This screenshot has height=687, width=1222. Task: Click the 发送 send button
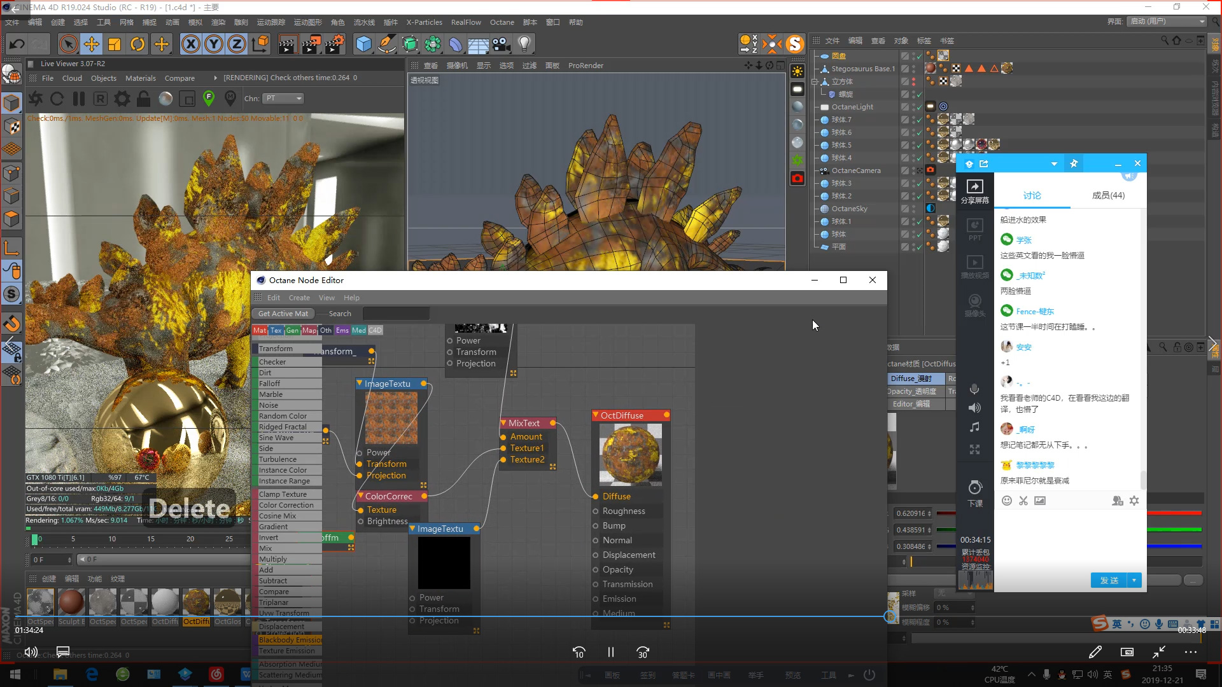click(x=1109, y=580)
